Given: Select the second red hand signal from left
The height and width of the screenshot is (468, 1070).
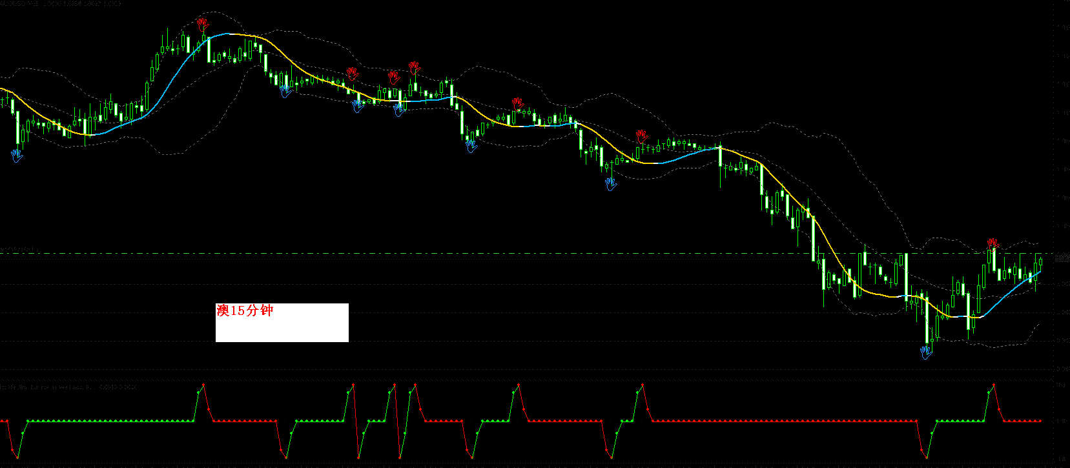Looking at the screenshot, I should tap(352, 73).
